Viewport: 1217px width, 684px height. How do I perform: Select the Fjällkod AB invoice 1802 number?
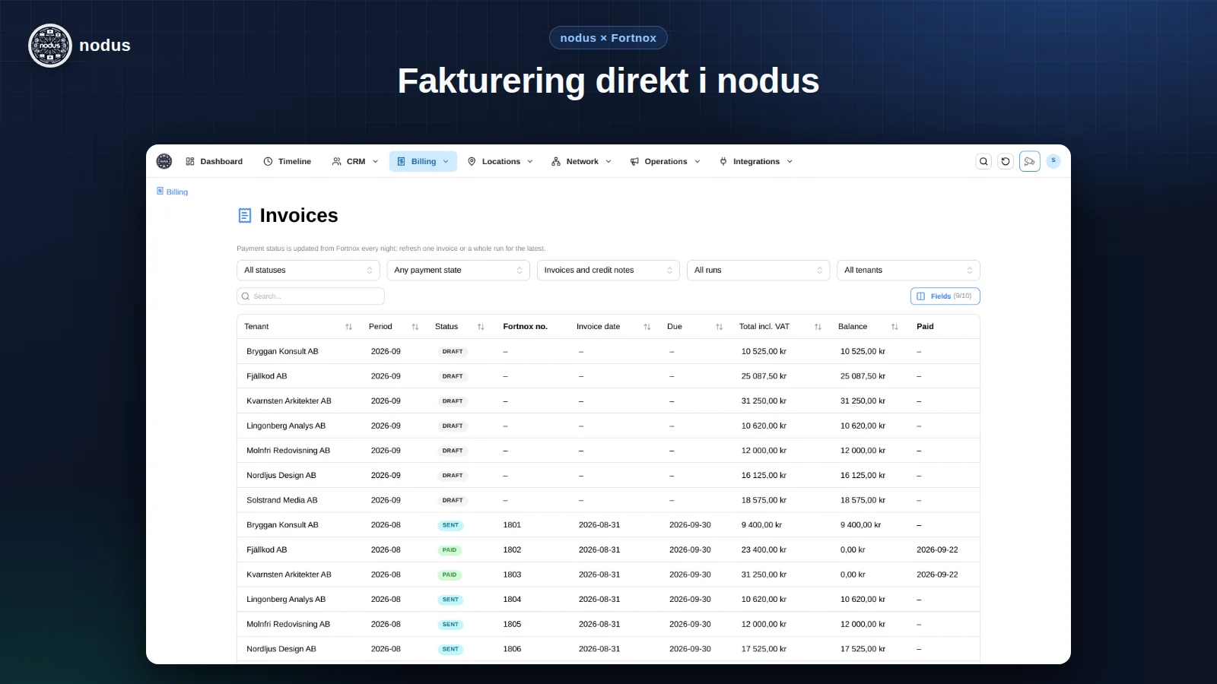tap(512, 550)
